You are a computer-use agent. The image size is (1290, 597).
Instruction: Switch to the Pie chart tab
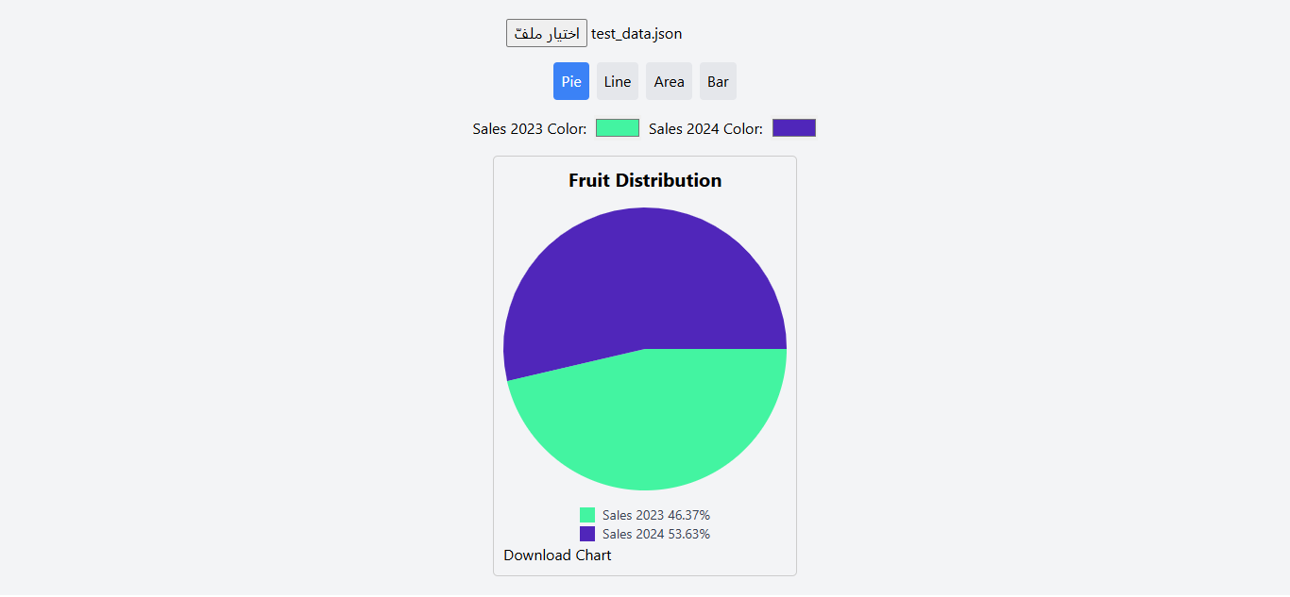pyautogui.click(x=570, y=81)
